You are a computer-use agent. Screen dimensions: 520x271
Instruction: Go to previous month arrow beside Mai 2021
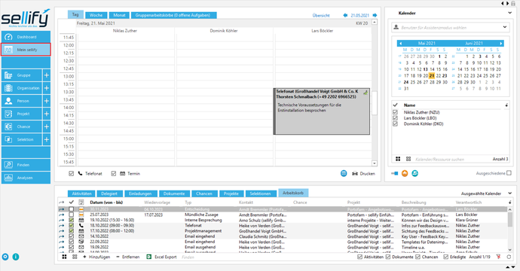pyautogui.click(x=400, y=44)
